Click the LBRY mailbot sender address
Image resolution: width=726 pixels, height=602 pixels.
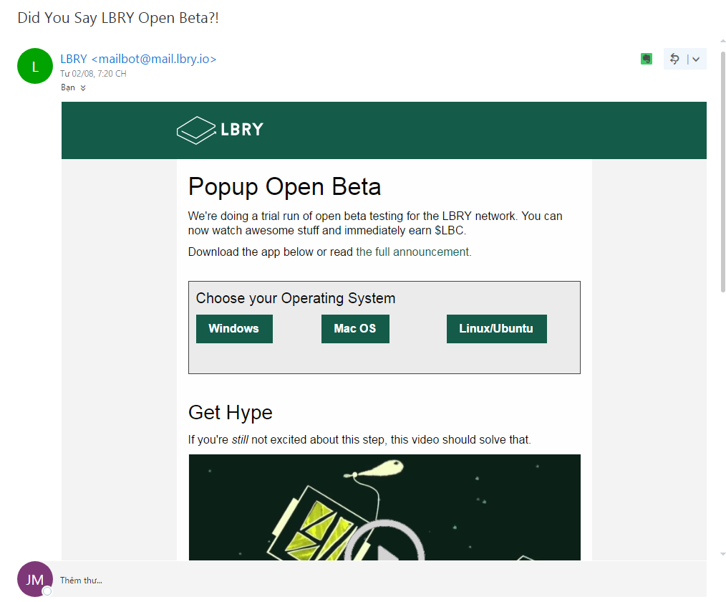click(x=138, y=59)
